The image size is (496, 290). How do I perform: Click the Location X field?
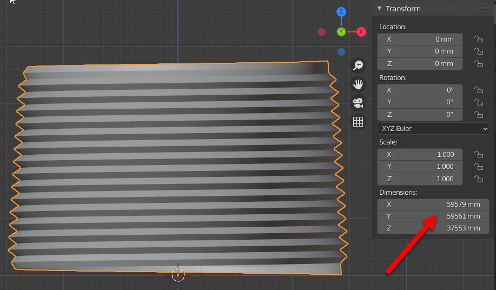pyautogui.click(x=420, y=39)
